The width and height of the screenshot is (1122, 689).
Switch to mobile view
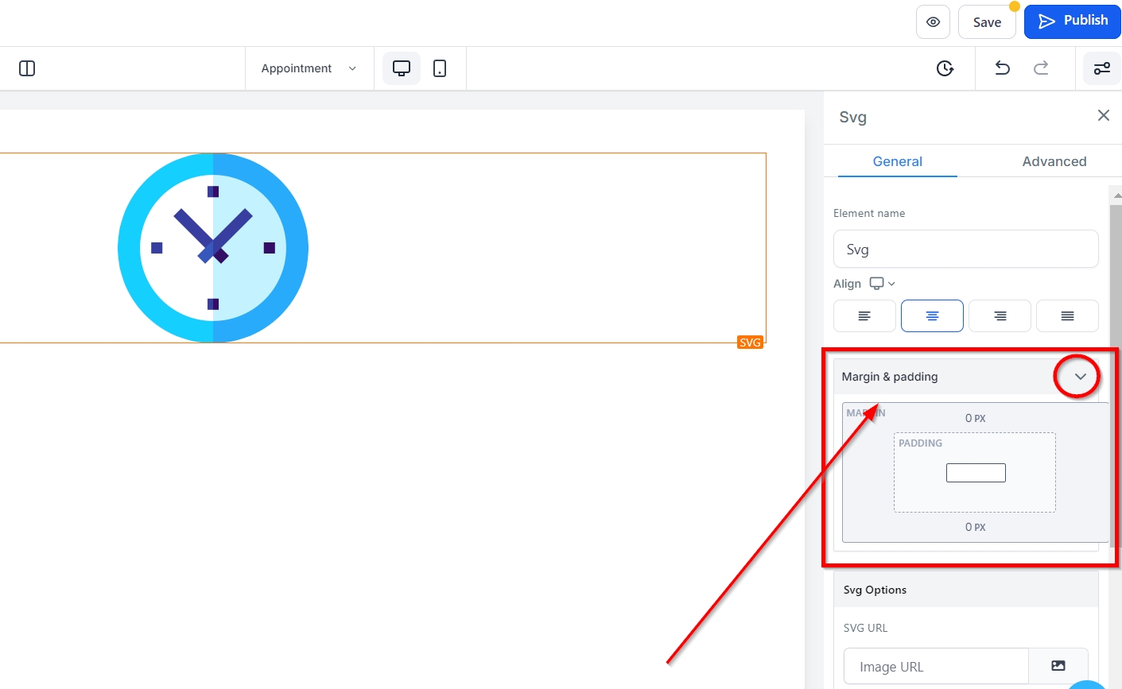pos(440,68)
